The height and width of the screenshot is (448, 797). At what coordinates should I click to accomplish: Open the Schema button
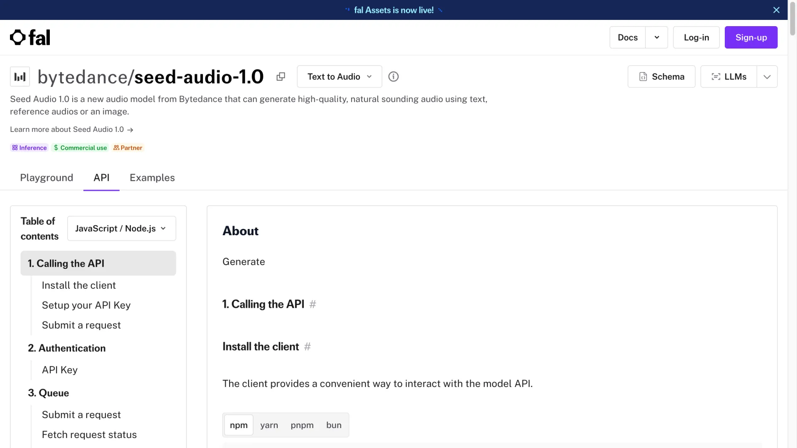click(661, 77)
